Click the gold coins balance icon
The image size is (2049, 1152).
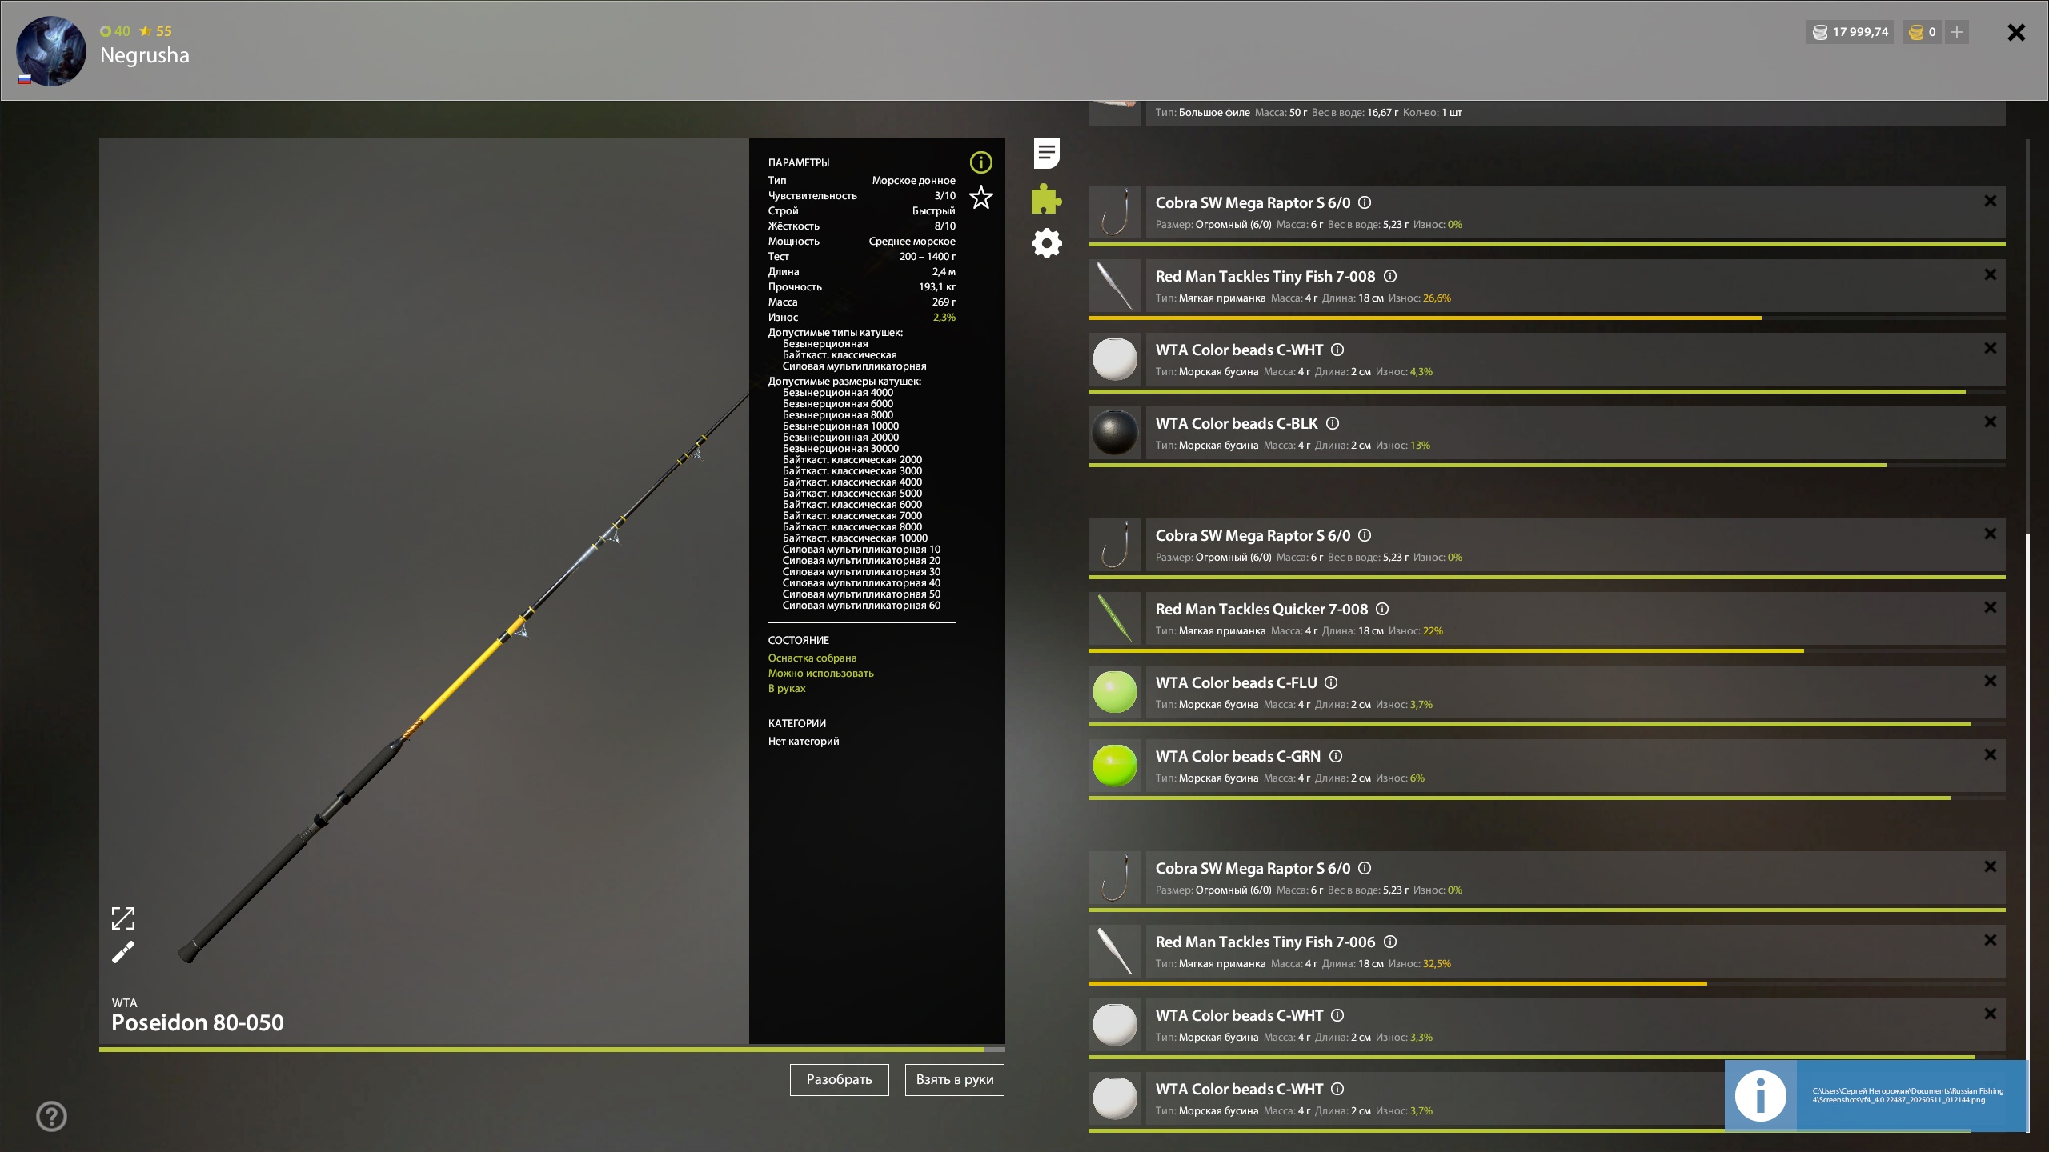[x=1916, y=32]
